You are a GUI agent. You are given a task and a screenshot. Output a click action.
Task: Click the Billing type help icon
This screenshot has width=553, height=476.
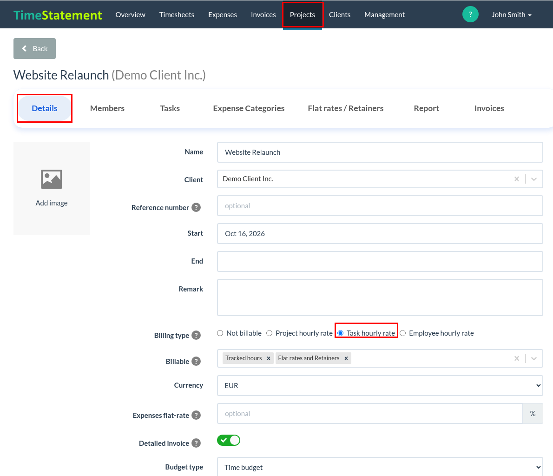coord(196,335)
